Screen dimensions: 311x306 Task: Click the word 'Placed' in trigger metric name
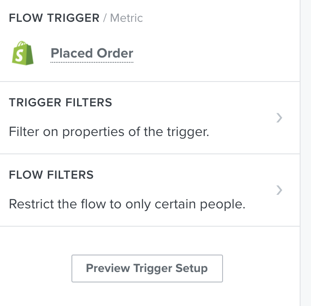coord(72,53)
